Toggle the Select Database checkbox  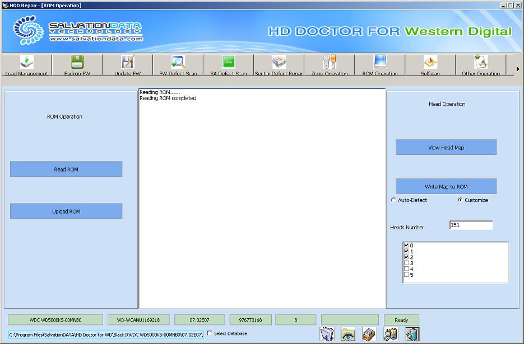click(210, 333)
